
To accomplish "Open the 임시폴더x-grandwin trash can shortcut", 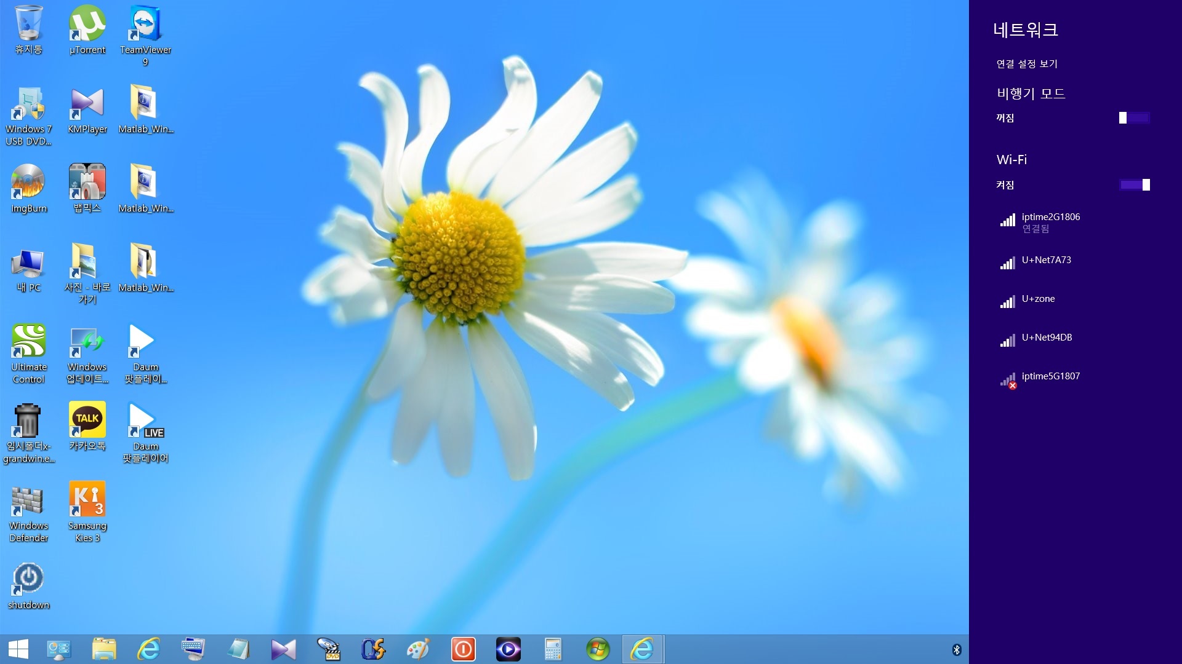I will [x=28, y=432].
